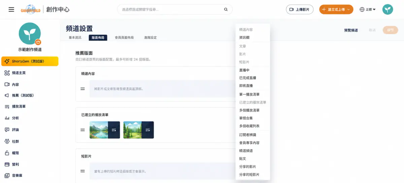Switch to the 進階設定 tab
The image size is (404, 183).
pyautogui.click(x=150, y=38)
